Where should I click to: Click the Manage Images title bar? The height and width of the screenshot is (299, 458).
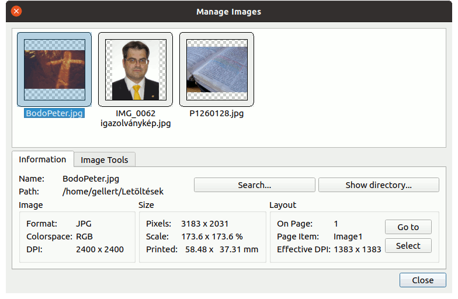[229, 12]
